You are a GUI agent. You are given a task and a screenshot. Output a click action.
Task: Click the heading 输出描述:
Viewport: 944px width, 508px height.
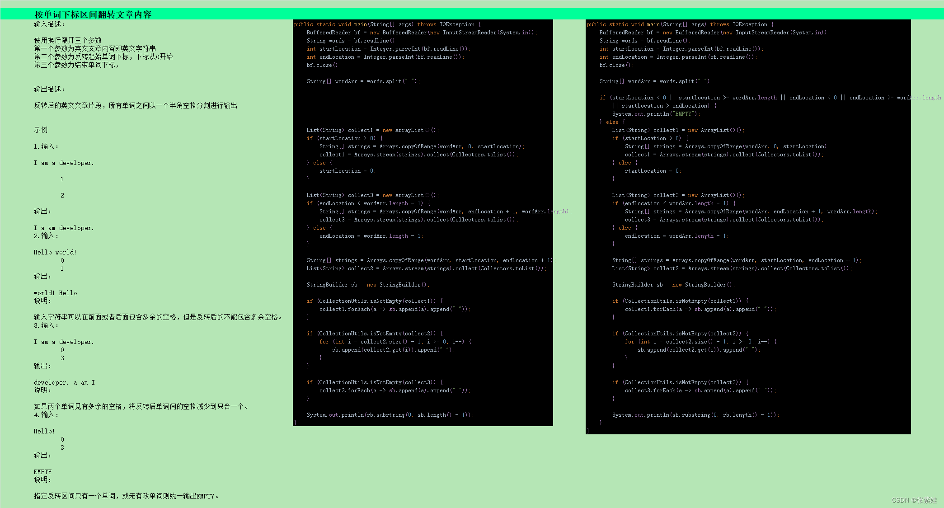pyautogui.click(x=49, y=89)
